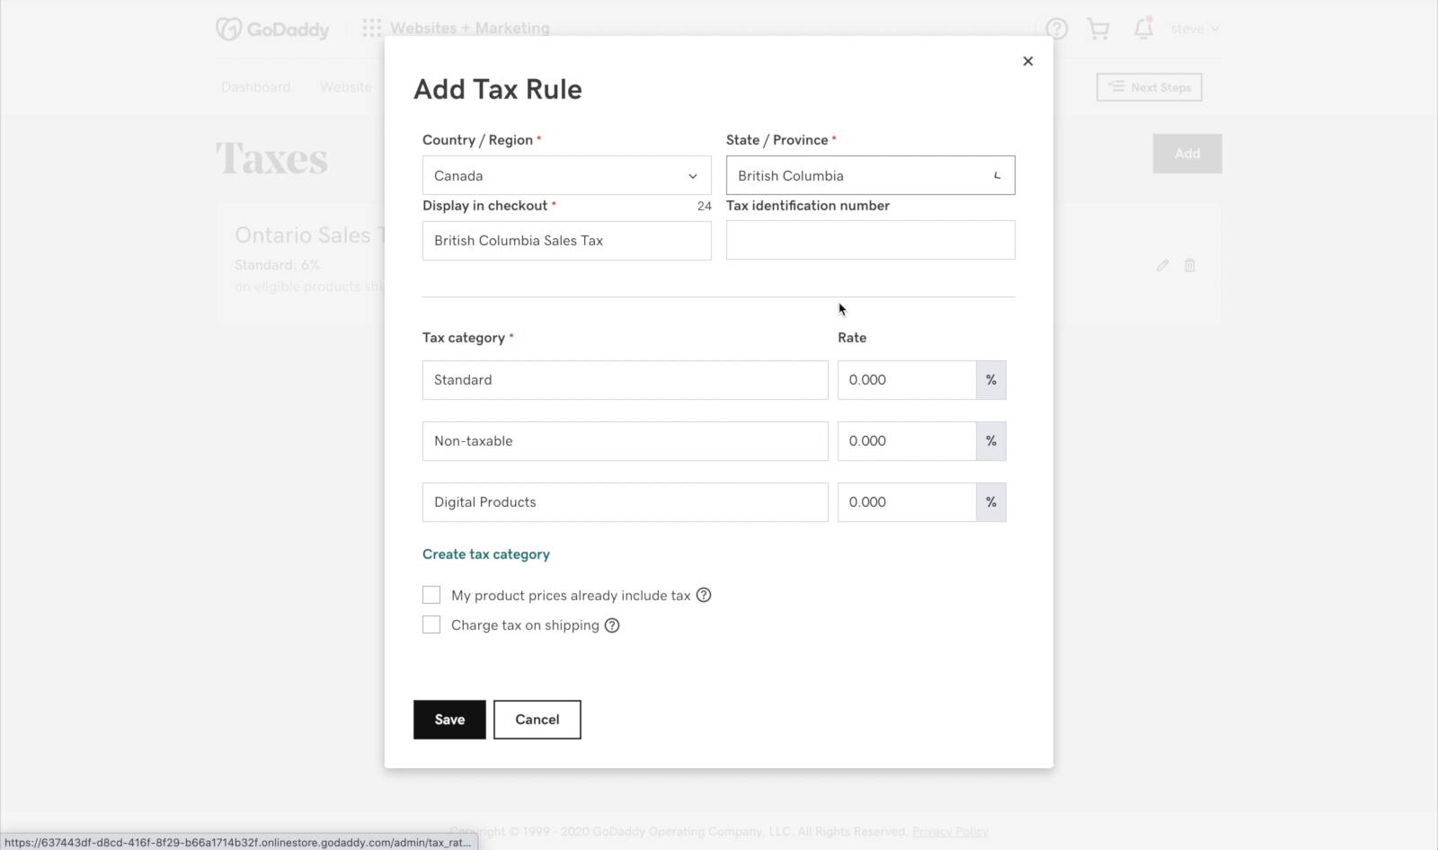The image size is (1438, 850).
Task: Check the Charge tax on shipping box
Action: [431, 625]
